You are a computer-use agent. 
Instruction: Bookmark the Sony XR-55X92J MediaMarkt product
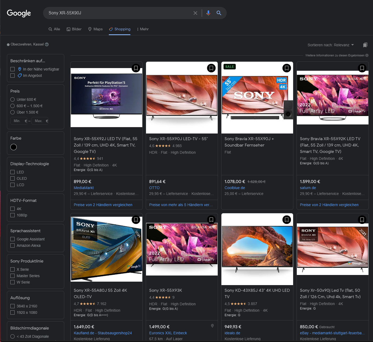[136, 68]
